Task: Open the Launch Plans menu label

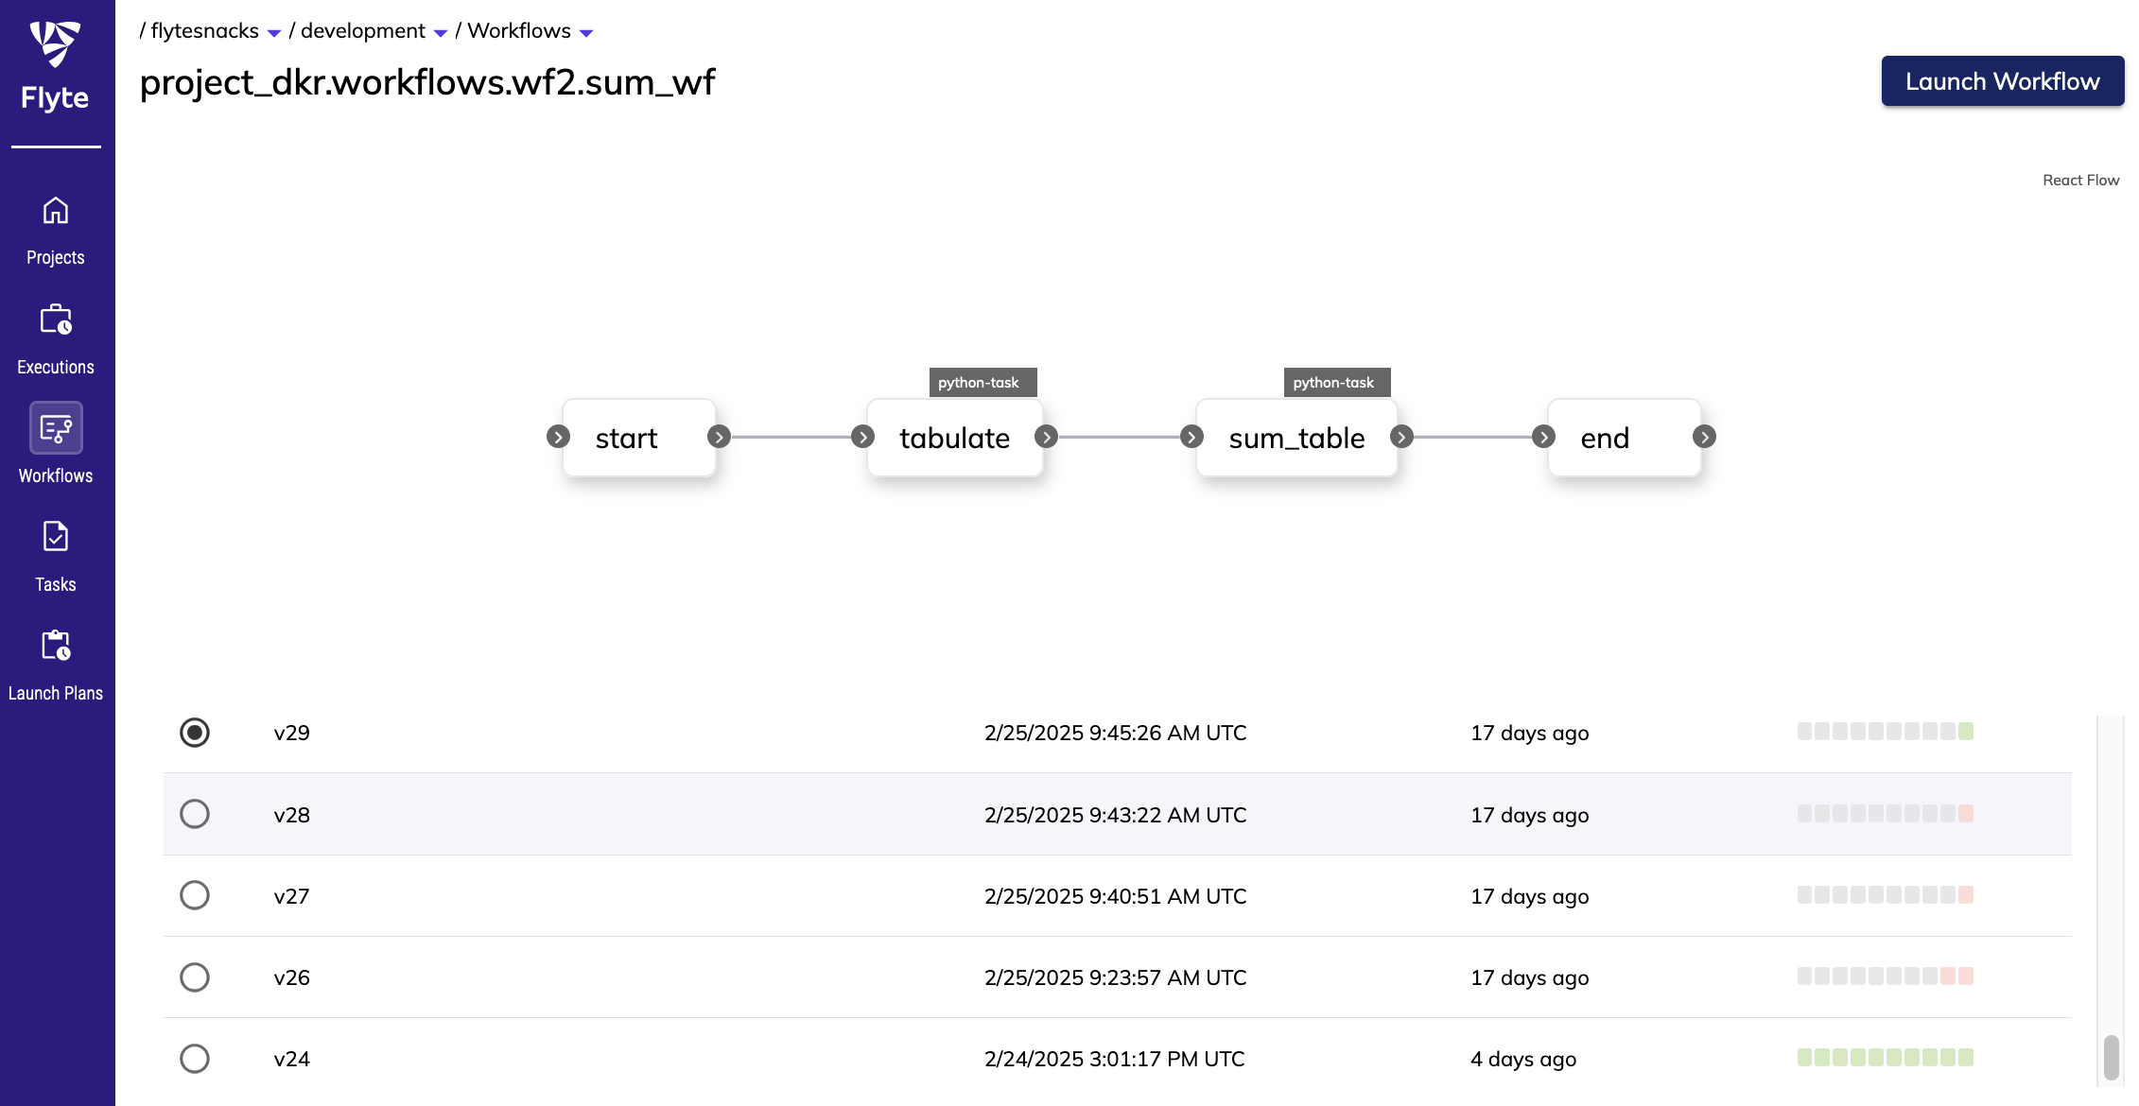Action: click(56, 693)
